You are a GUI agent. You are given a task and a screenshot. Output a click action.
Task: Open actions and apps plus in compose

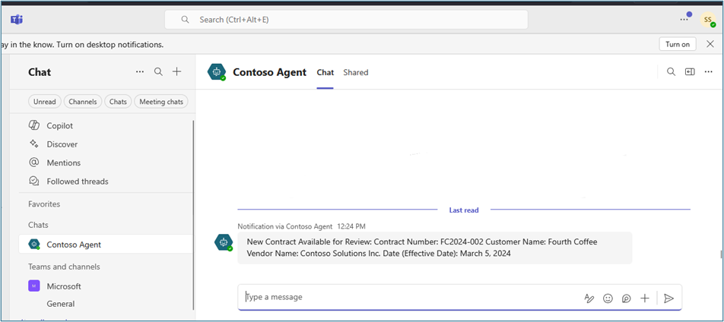(645, 298)
